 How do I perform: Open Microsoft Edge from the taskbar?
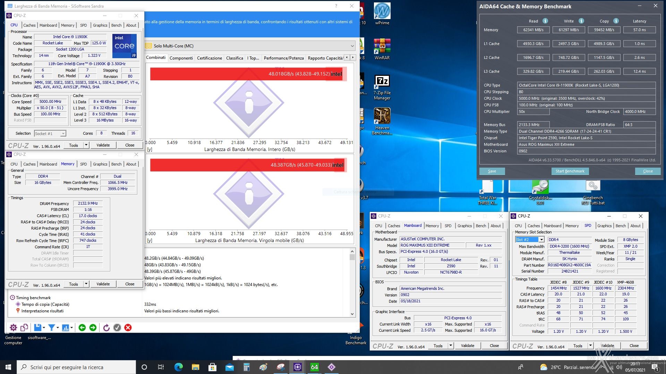pyautogui.click(x=178, y=367)
